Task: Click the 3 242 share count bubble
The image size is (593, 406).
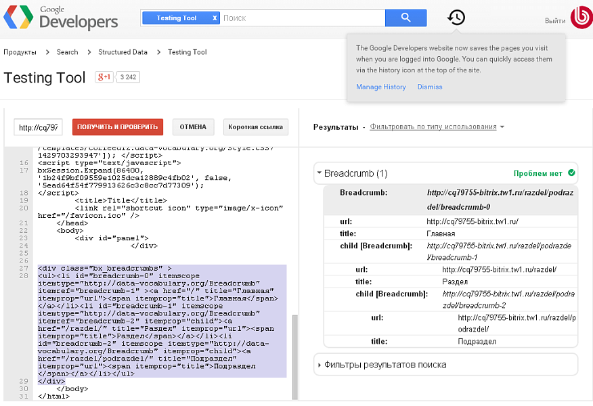Action: pos(128,77)
